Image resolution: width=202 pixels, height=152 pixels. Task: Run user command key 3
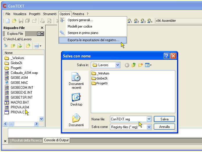tap(143, 21)
